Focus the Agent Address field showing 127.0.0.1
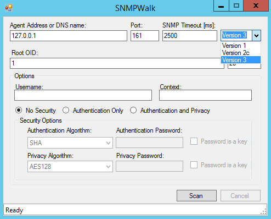The height and width of the screenshot is (219, 271). point(69,36)
